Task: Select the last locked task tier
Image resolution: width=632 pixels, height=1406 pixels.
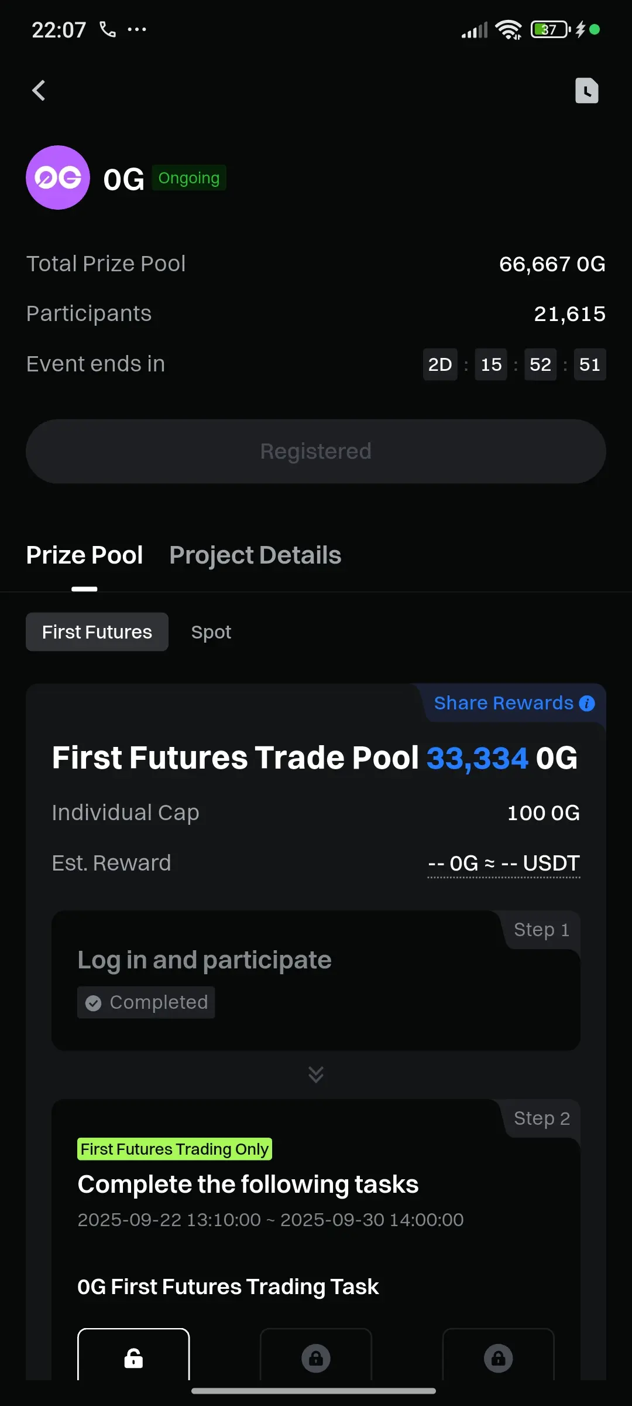Action: coord(499,1354)
